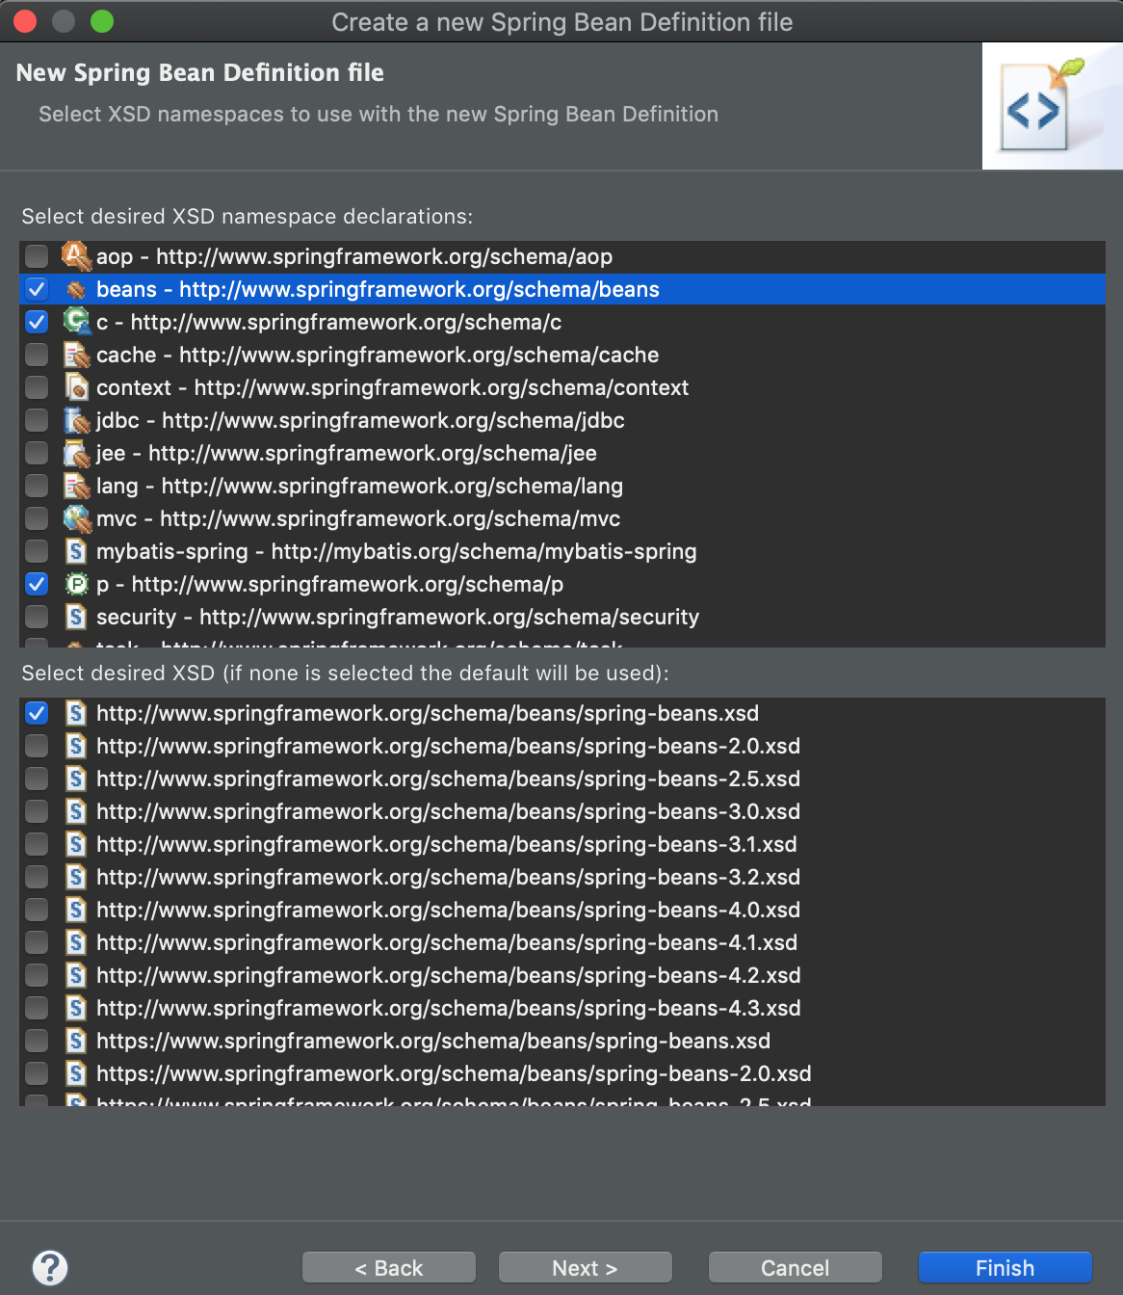The height and width of the screenshot is (1295, 1123).
Task: Click the c namespace icon
Action: [x=76, y=322]
